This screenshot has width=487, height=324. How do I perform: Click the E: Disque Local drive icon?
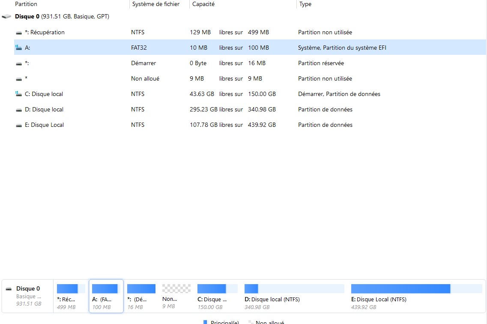coord(19,126)
